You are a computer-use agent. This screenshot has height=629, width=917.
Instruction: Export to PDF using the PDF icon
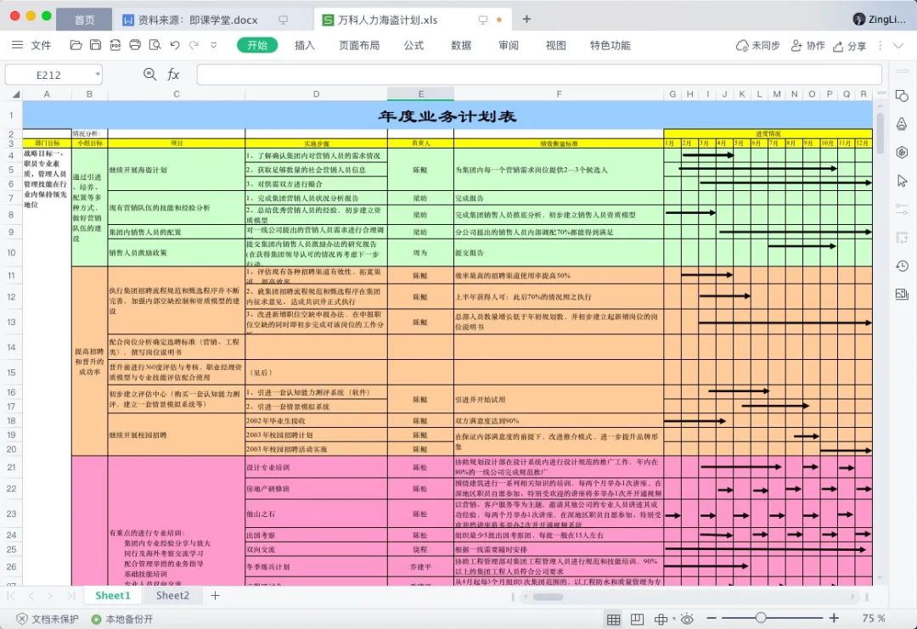point(115,45)
